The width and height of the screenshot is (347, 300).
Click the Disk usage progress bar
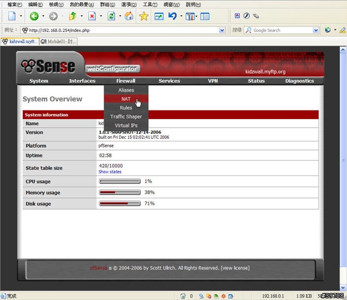point(120,204)
